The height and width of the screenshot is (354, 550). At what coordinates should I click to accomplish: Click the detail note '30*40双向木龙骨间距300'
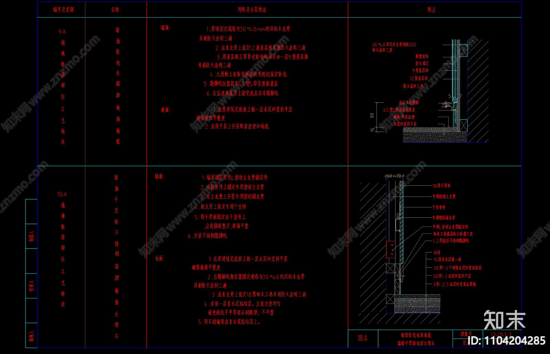(x=394, y=45)
